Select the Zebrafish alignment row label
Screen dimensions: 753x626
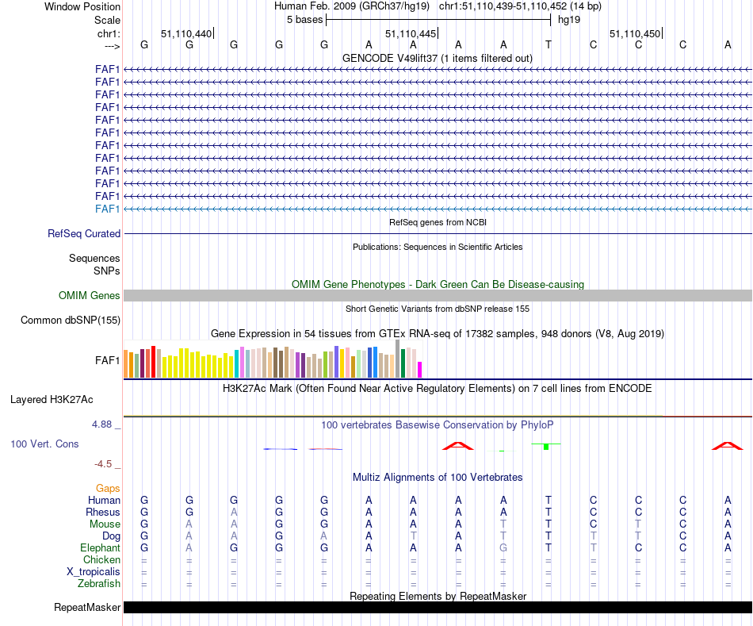click(99, 584)
